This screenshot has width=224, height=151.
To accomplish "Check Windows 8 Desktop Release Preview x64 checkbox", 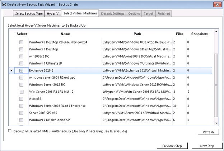I will (x=21, y=42).
